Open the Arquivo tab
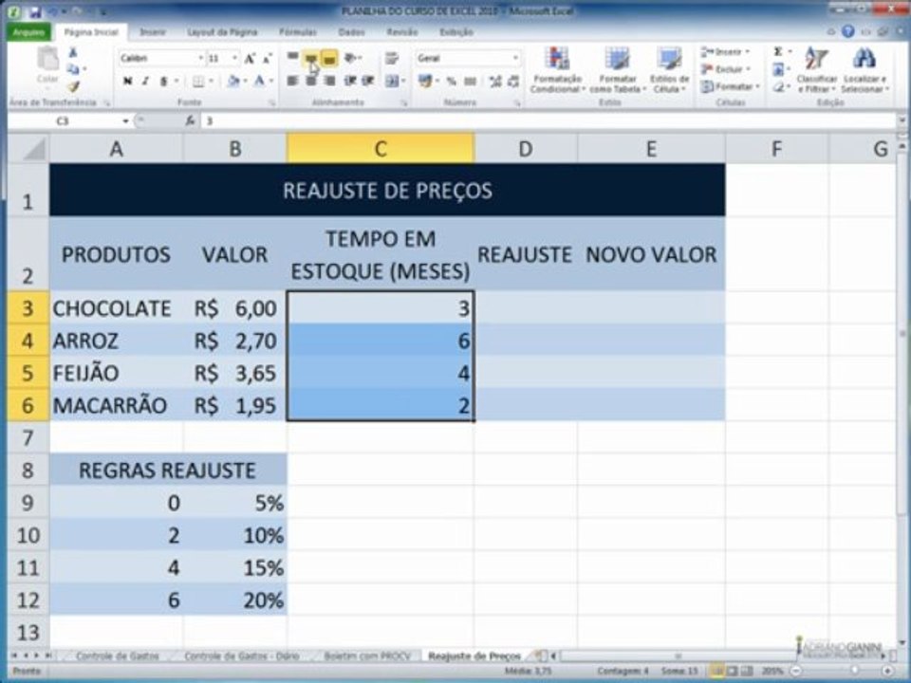This screenshot has width=911, height=683. [28, 32]
